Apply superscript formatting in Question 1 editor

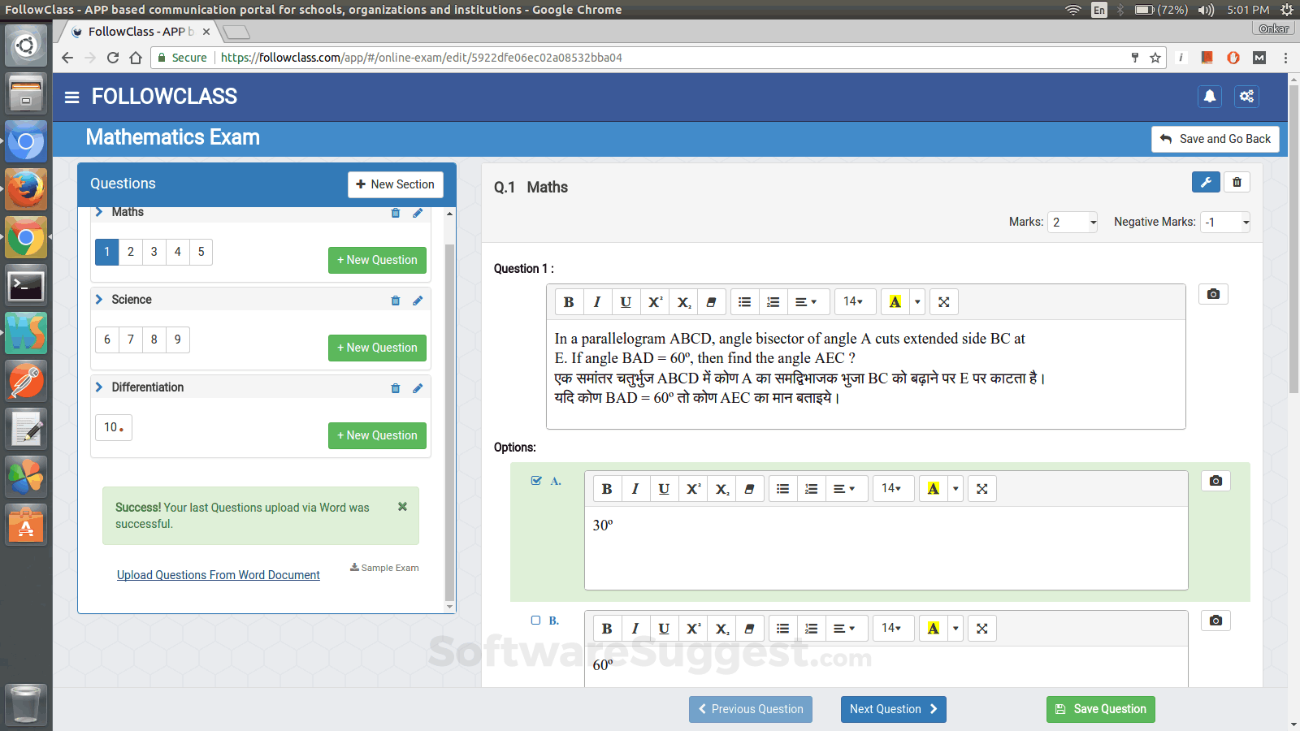point(654,301)
